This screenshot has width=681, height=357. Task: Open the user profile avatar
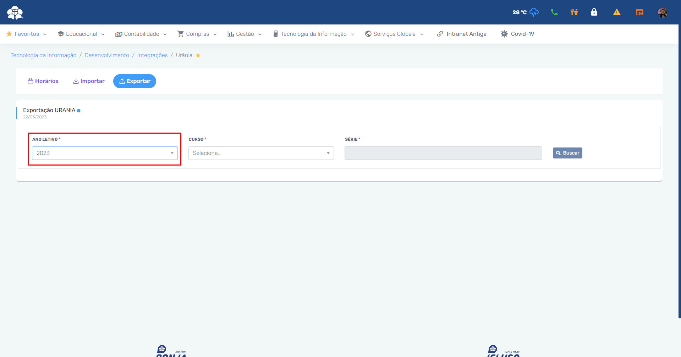662,12
